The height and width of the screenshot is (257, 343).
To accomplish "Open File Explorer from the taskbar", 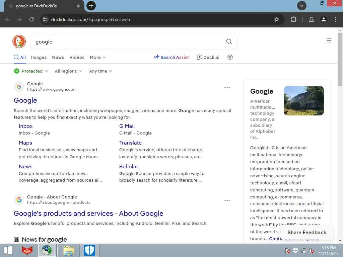I will coord(69,250).
